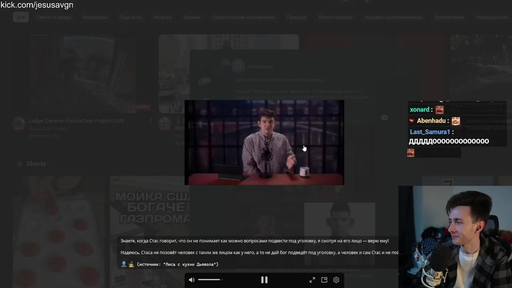
Task: Open the FalconCam live stream thumbnail
Action: click(x=82, y=74)
